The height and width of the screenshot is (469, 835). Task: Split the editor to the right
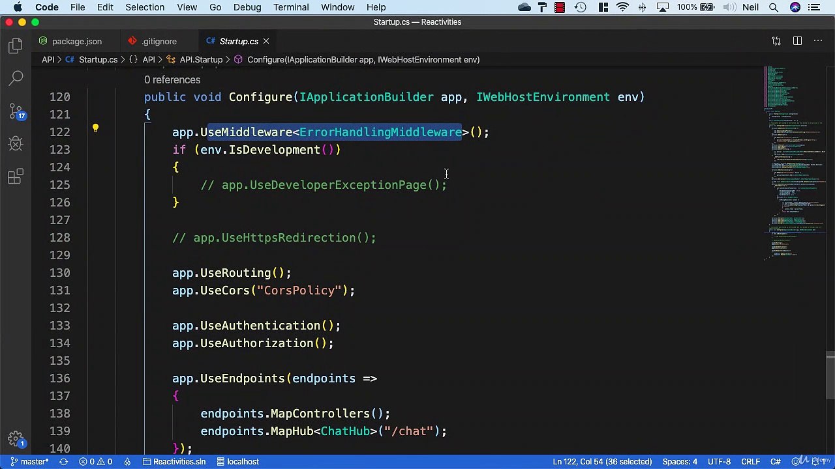[x=797, y=41]
